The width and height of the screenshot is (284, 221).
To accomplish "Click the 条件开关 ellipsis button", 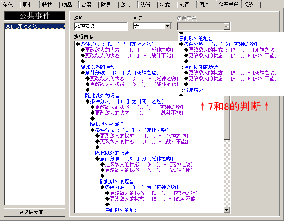I will (226, 26).
